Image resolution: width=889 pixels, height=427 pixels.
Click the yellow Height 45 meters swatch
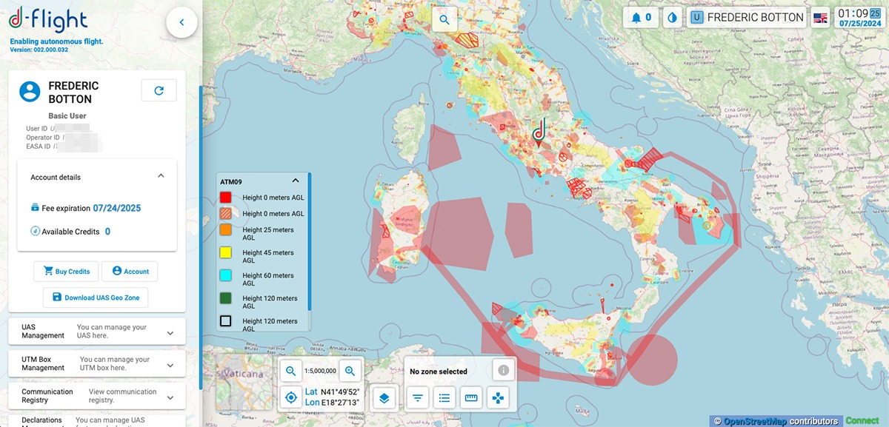pos(226,253)
